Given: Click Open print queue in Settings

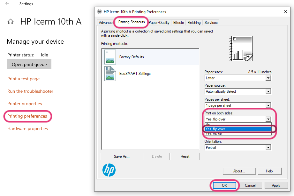Looking at the screenshot, I should (x=29, y=64).
